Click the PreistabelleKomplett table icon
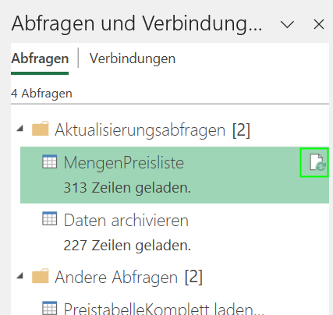 coord(49,308)
